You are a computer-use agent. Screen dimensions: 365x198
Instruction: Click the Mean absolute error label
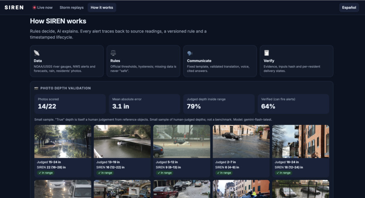tap(127, 99)
